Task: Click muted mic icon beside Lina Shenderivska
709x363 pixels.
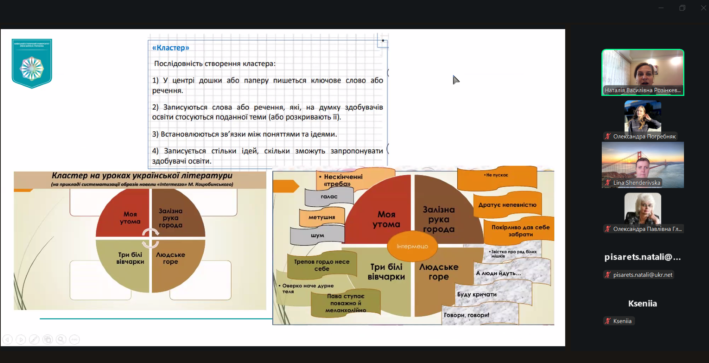Action: (608, 182)
